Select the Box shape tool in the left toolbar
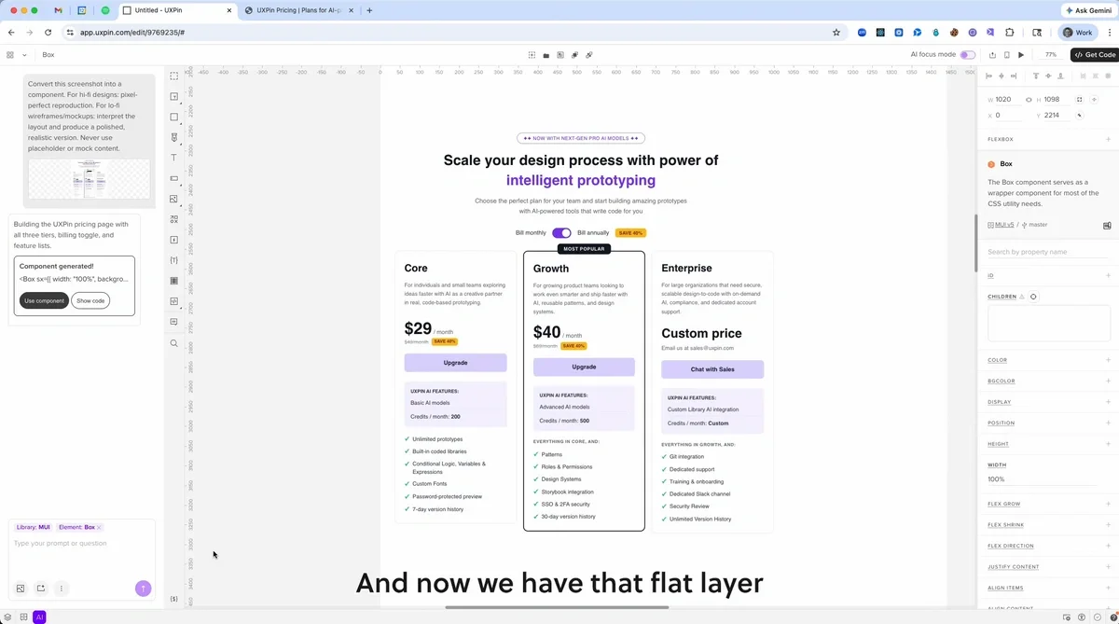1119x624 pixels. point(173,118)
